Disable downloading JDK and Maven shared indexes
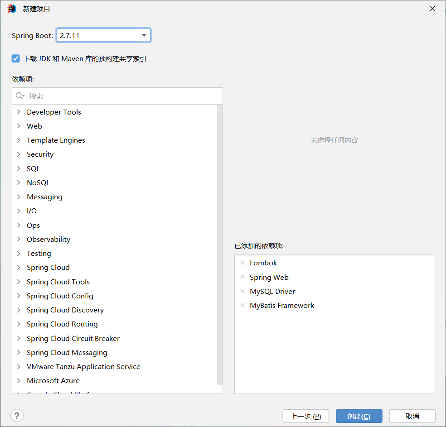446x427 pixels. [15, 58]
